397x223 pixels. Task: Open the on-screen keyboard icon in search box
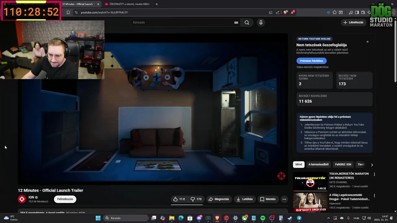coord(236,22)
